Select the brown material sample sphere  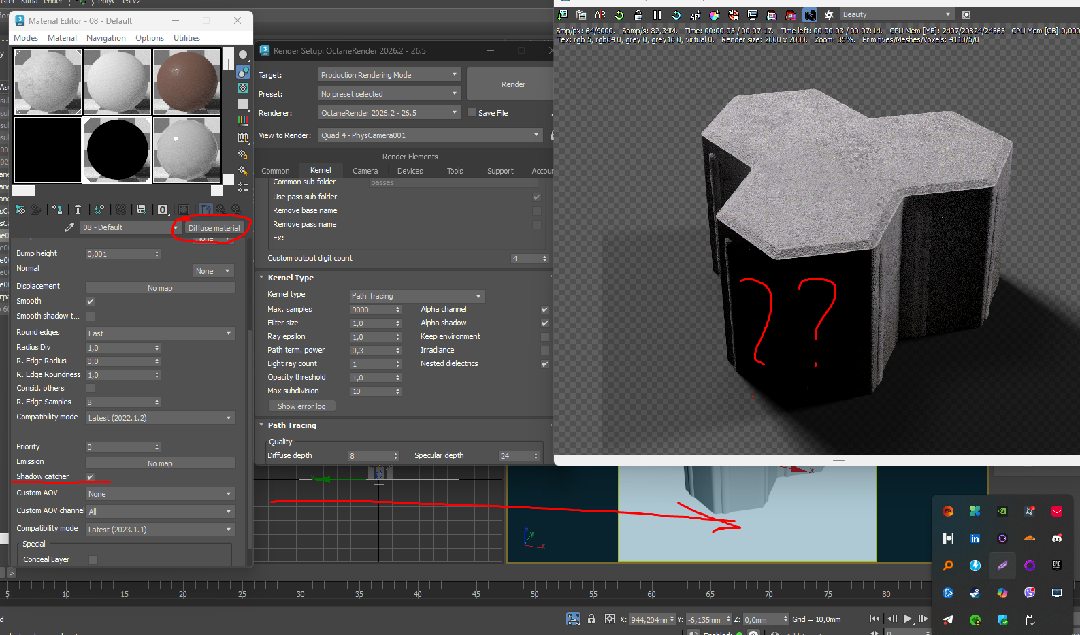click(186, 82)
